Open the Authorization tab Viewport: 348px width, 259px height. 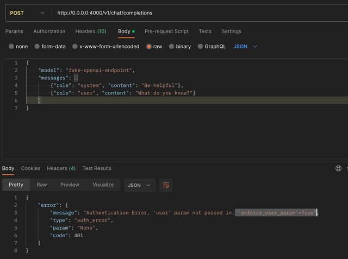pyautogui.click(x=49, y=31)
